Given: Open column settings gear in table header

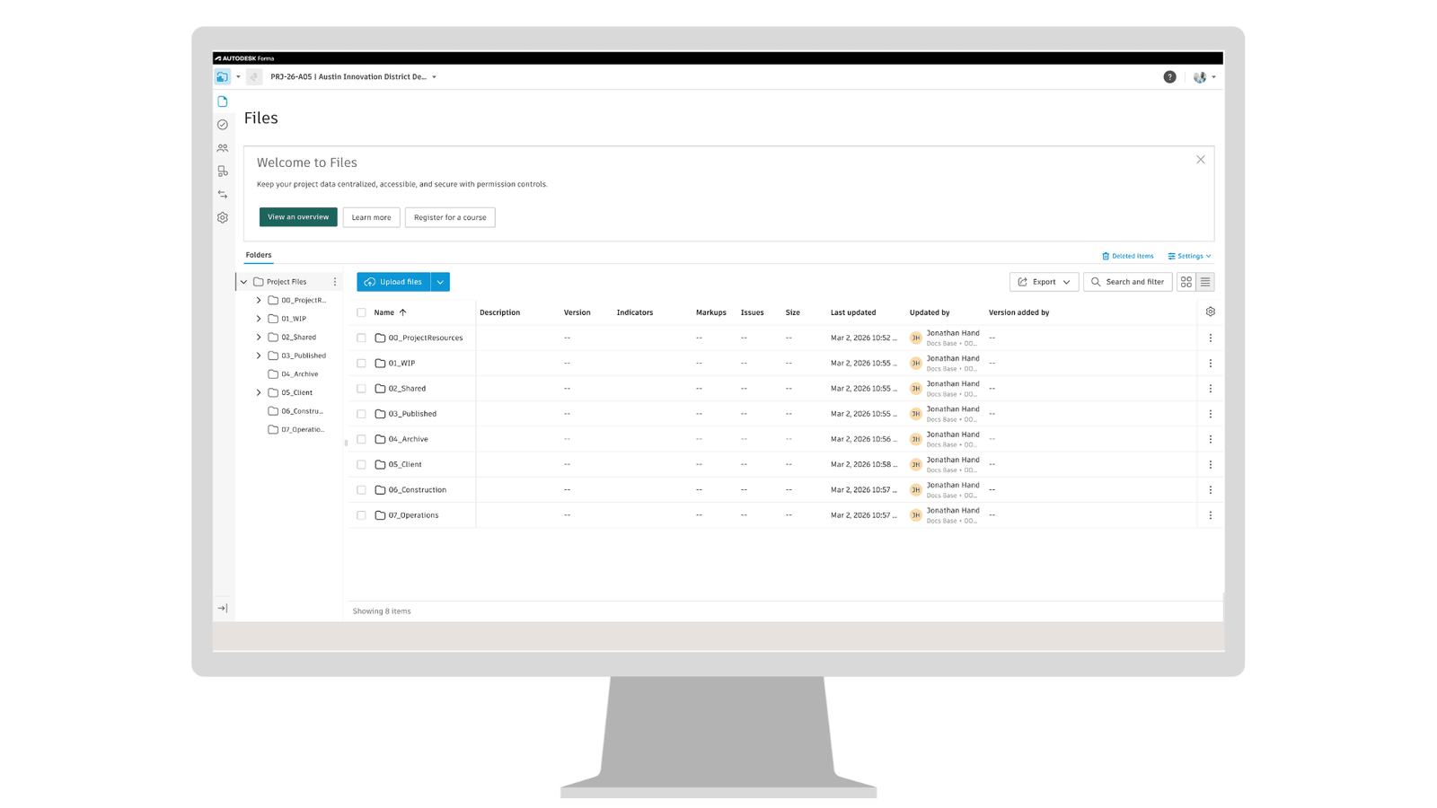Looking at the screenshot, I should [1210, 312].
